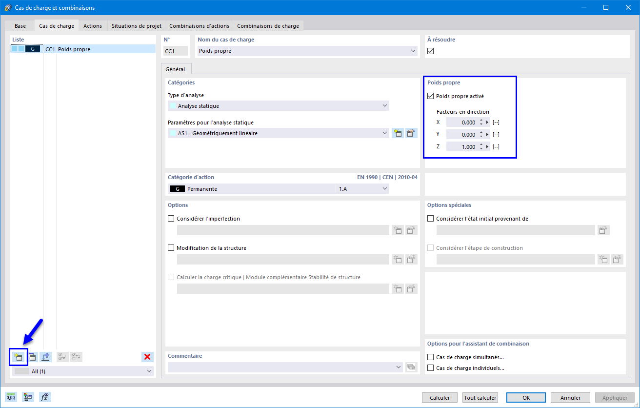Open Combinaisons d'actions tab
Image resolution: width=640 pixels, height=408 pixels.
pos(199,26)
